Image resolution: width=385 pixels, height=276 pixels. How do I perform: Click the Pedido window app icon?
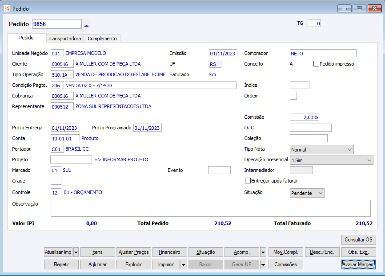tap(7, 8)
